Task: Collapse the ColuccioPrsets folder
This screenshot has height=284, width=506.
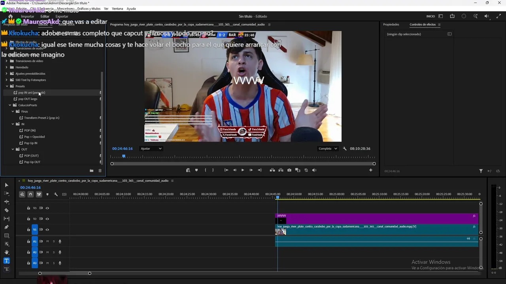Action: [x=10, y=105]
